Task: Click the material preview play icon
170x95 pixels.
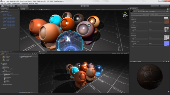Action: 164,62
